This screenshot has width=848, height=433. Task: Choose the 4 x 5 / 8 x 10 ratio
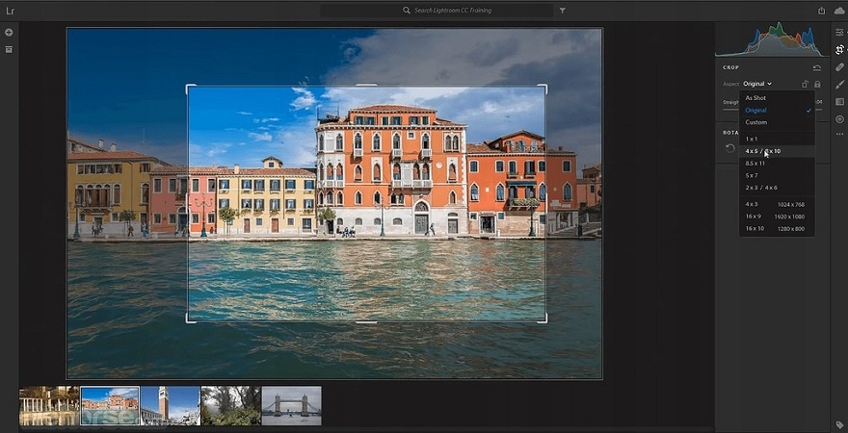coord(762,151)
